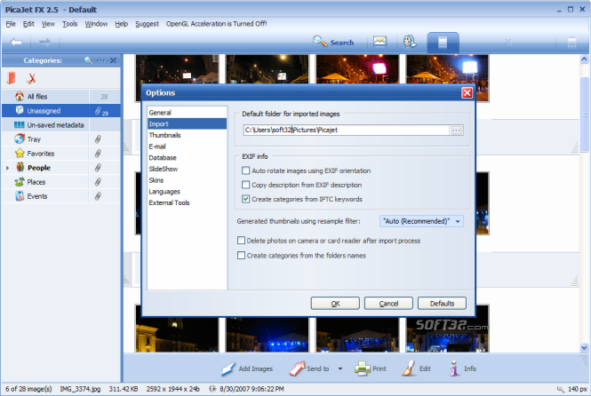Click the red book new category icon

[12, 78]
